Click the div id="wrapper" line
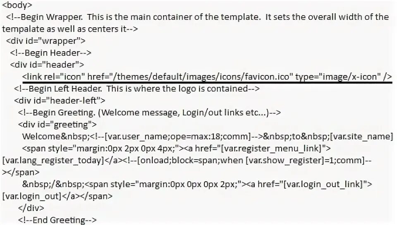 pos(46,41)
